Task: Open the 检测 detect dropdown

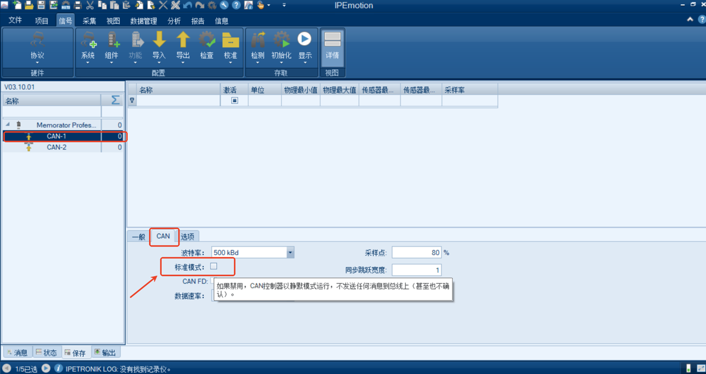Action: 257,62
